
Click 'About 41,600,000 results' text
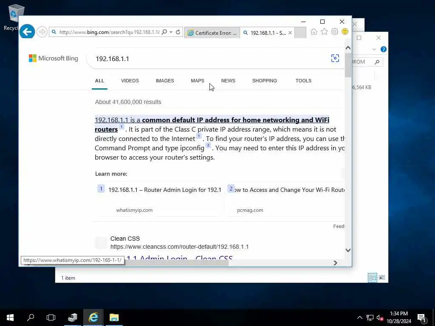(x=128, y=102)
